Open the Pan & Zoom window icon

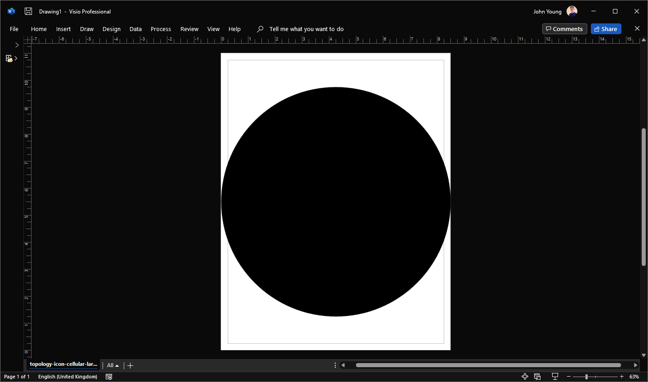(525, 377)
